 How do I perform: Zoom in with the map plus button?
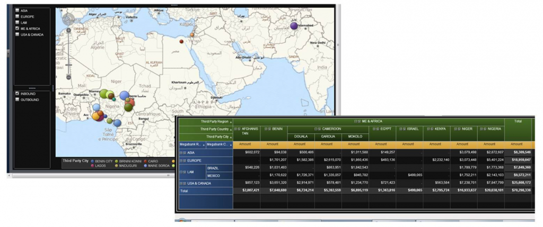68,30
